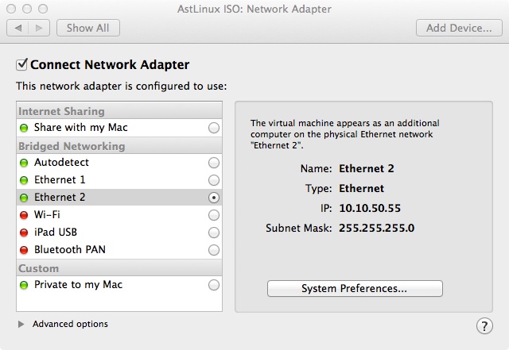Screen dimensions: 509x350
Task: Select Private to my Mac radio button
Action: (214, 285)
